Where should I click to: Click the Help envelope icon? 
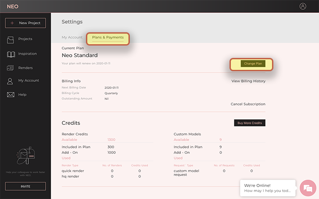[11, 95]
